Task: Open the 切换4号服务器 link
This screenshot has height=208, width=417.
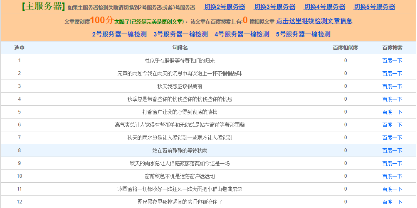Action: coord(324,7)
